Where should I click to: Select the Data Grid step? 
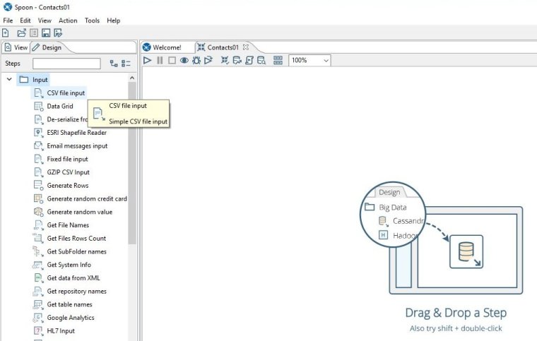click(60, 106)
